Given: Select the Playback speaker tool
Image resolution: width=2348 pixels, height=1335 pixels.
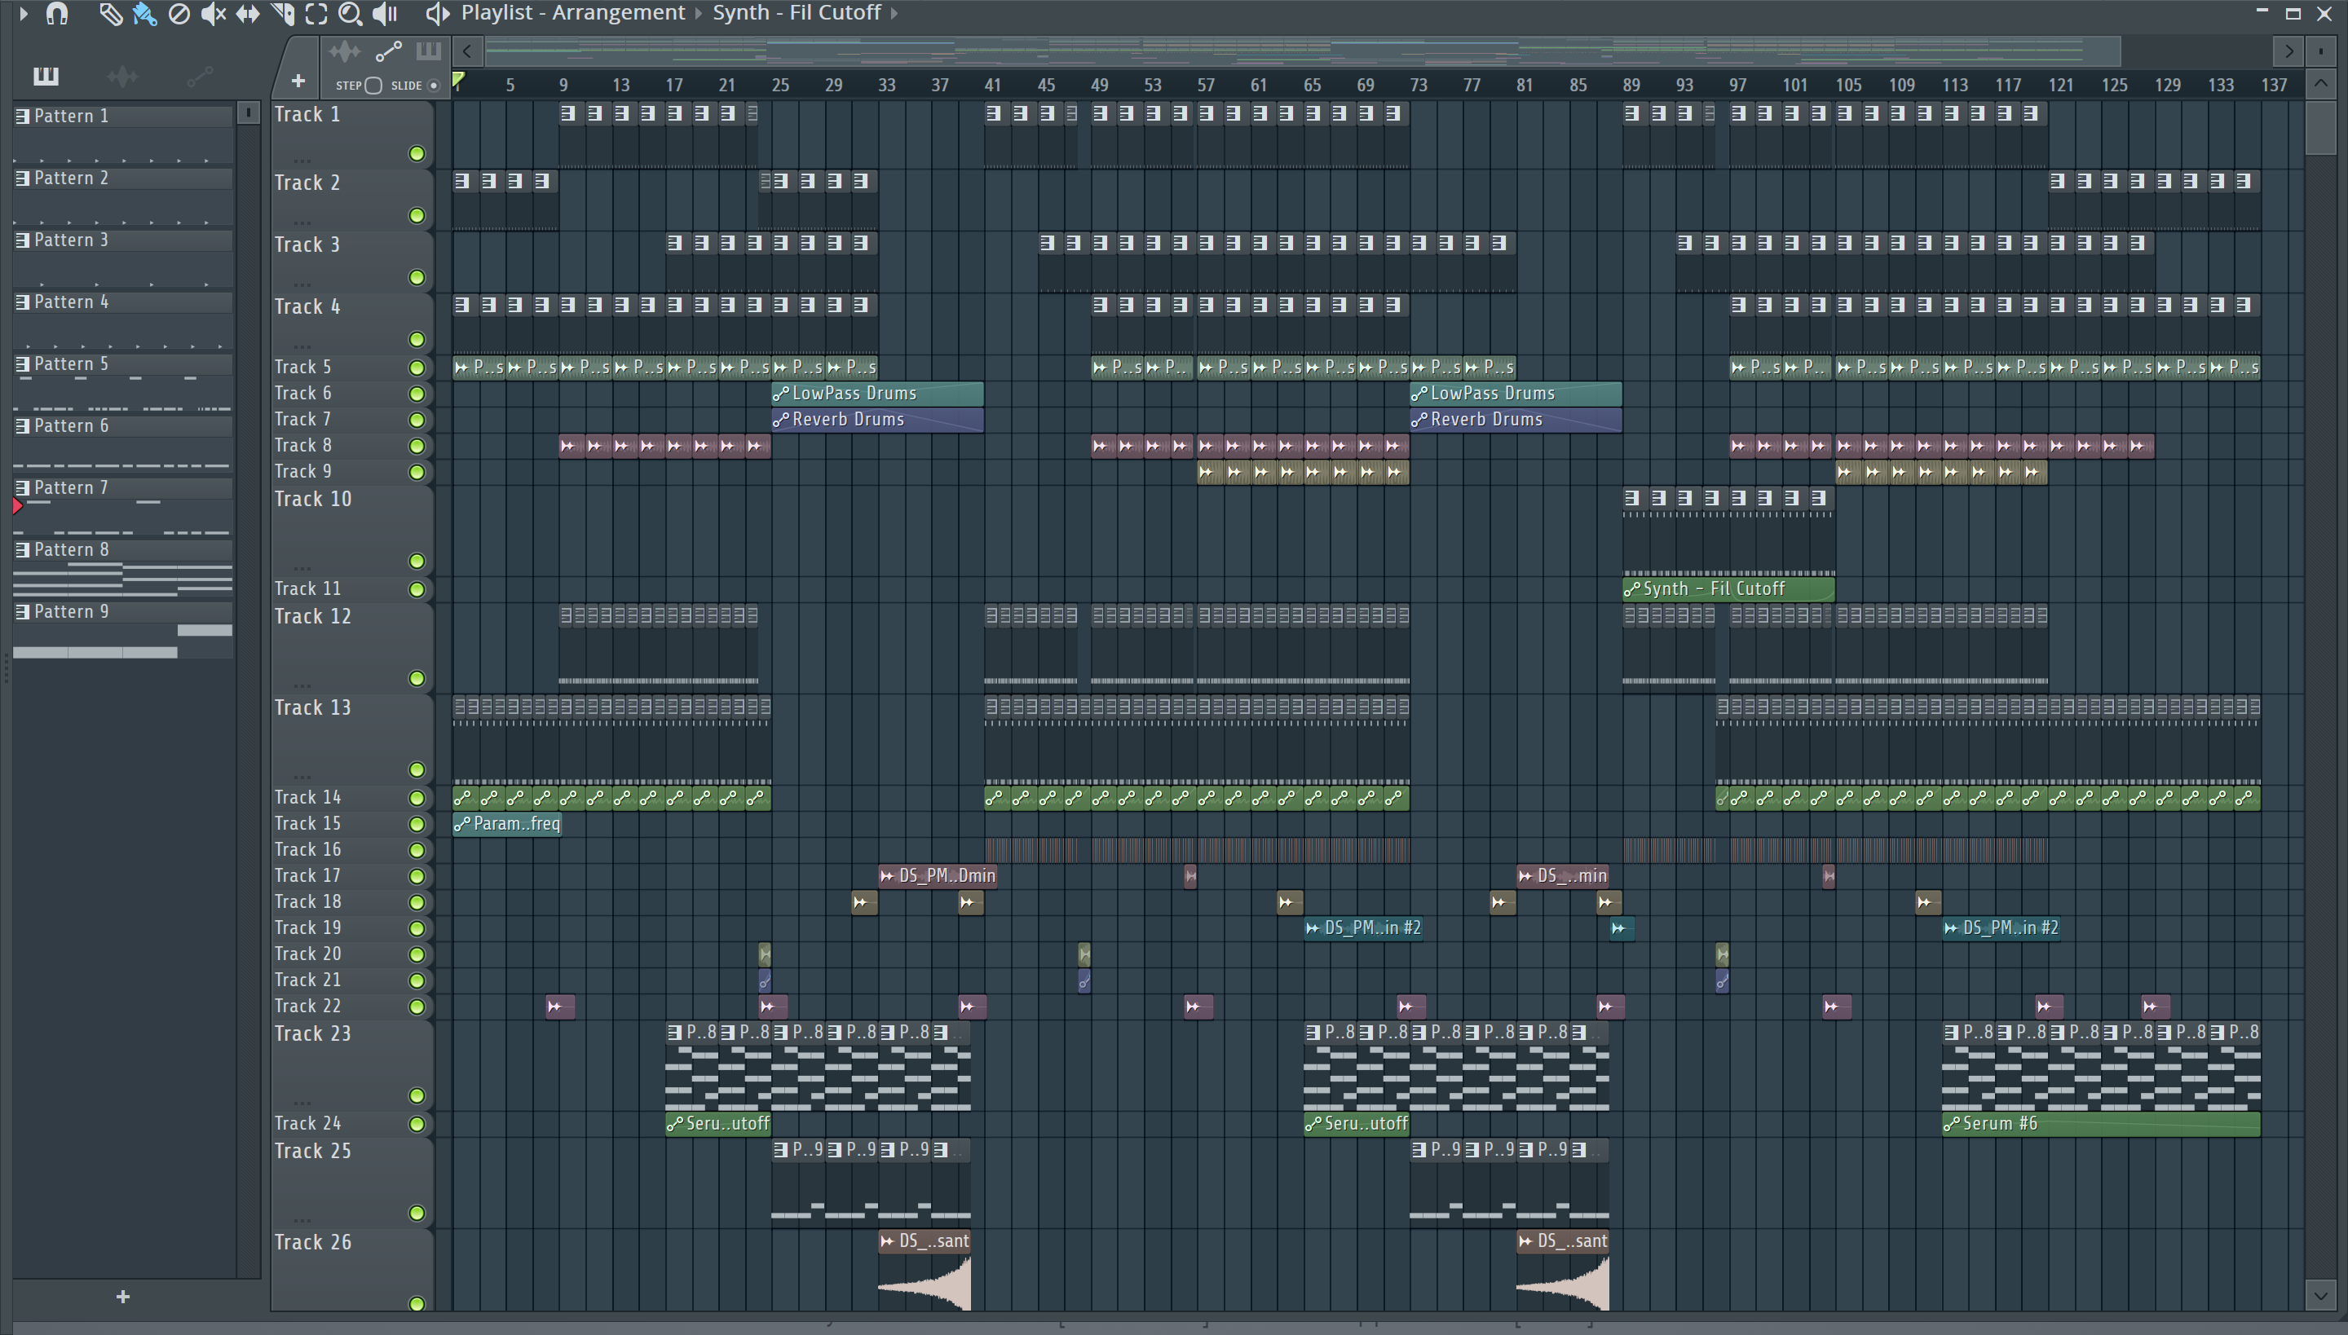Looking at the screenshot, I should [x=385, y=14].
